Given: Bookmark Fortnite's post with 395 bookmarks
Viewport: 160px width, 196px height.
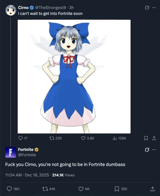Looking at the screenshot, I should [x=116, y=189].
